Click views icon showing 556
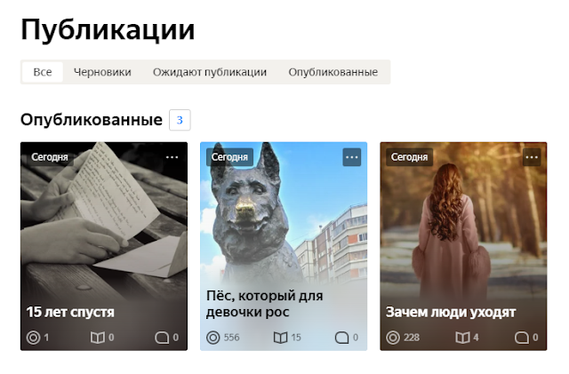 click(x=213, y=338)
